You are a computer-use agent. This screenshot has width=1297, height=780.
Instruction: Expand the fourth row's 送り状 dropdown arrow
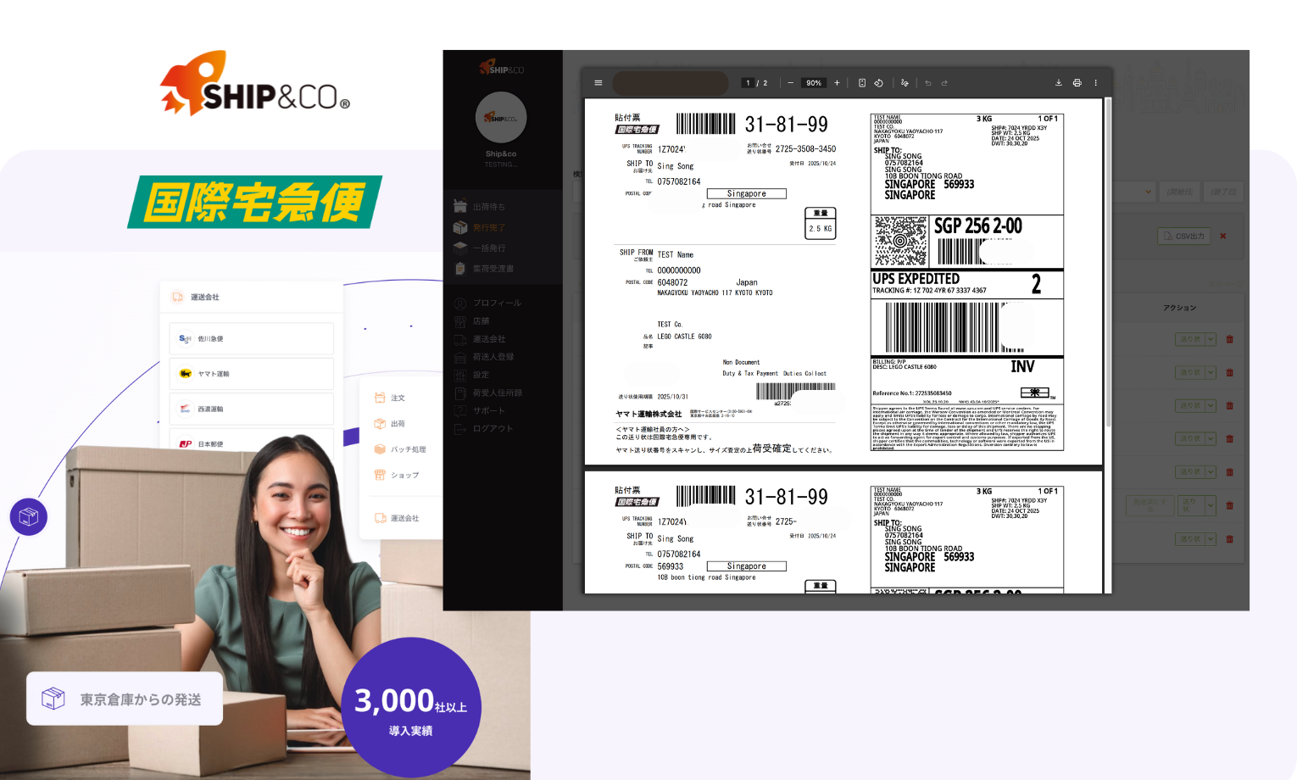pos(1211,438)
